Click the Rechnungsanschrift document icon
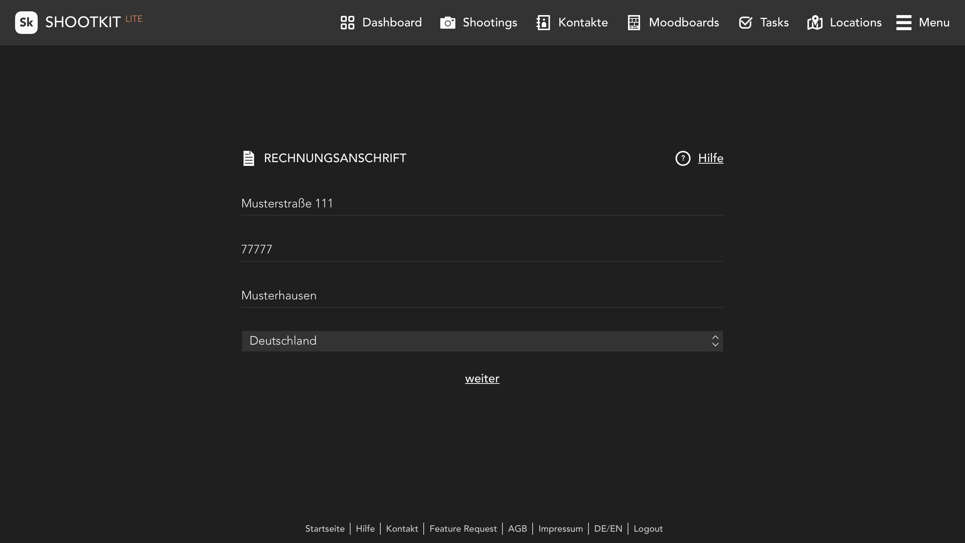This screenshot has height=543, width=965. pos(250,158)
